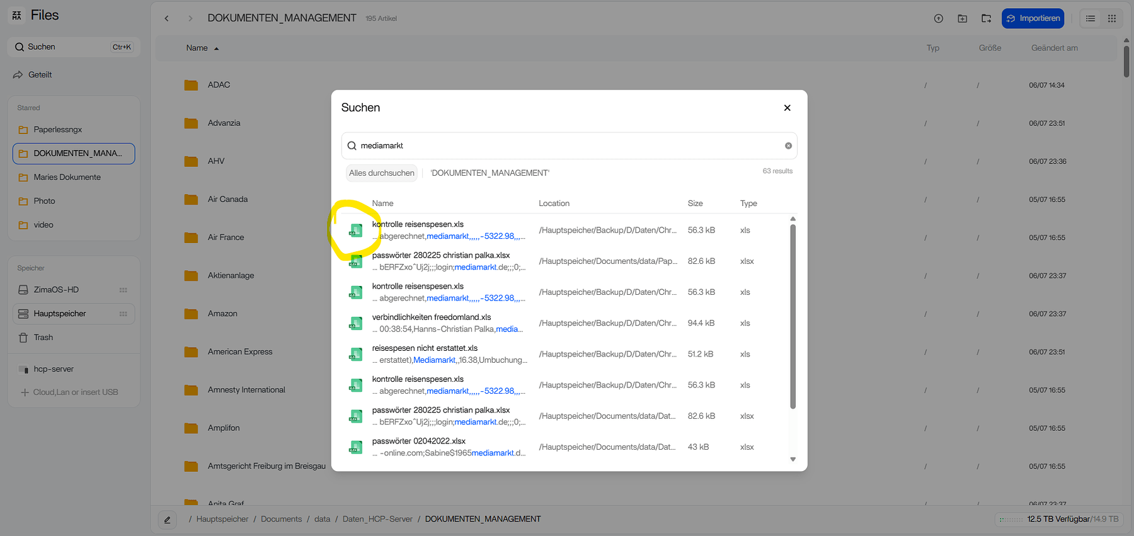
Task: Click the ADAC folder icon
Action: (191, 85)
